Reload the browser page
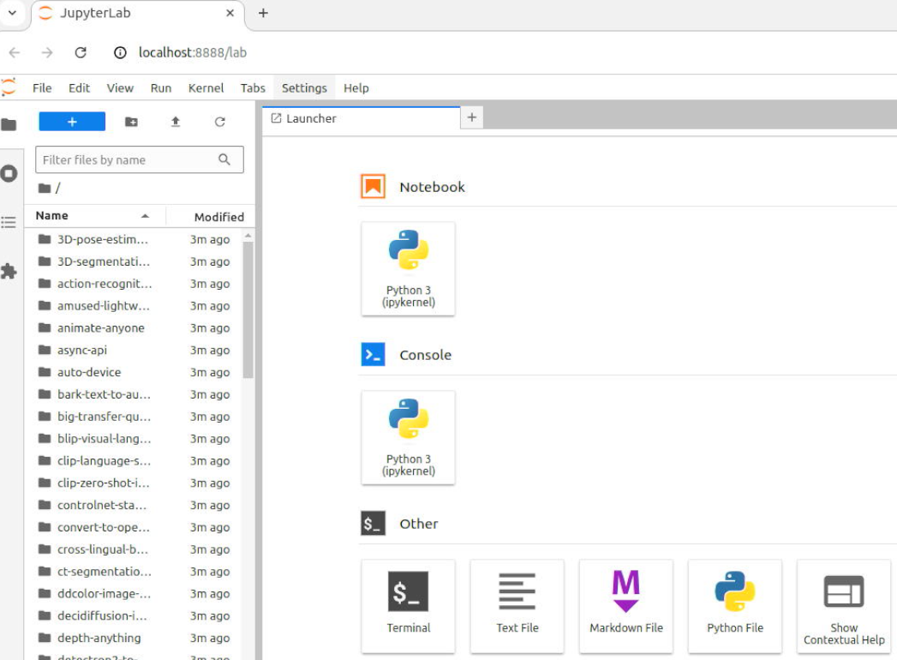 point(81,52)
